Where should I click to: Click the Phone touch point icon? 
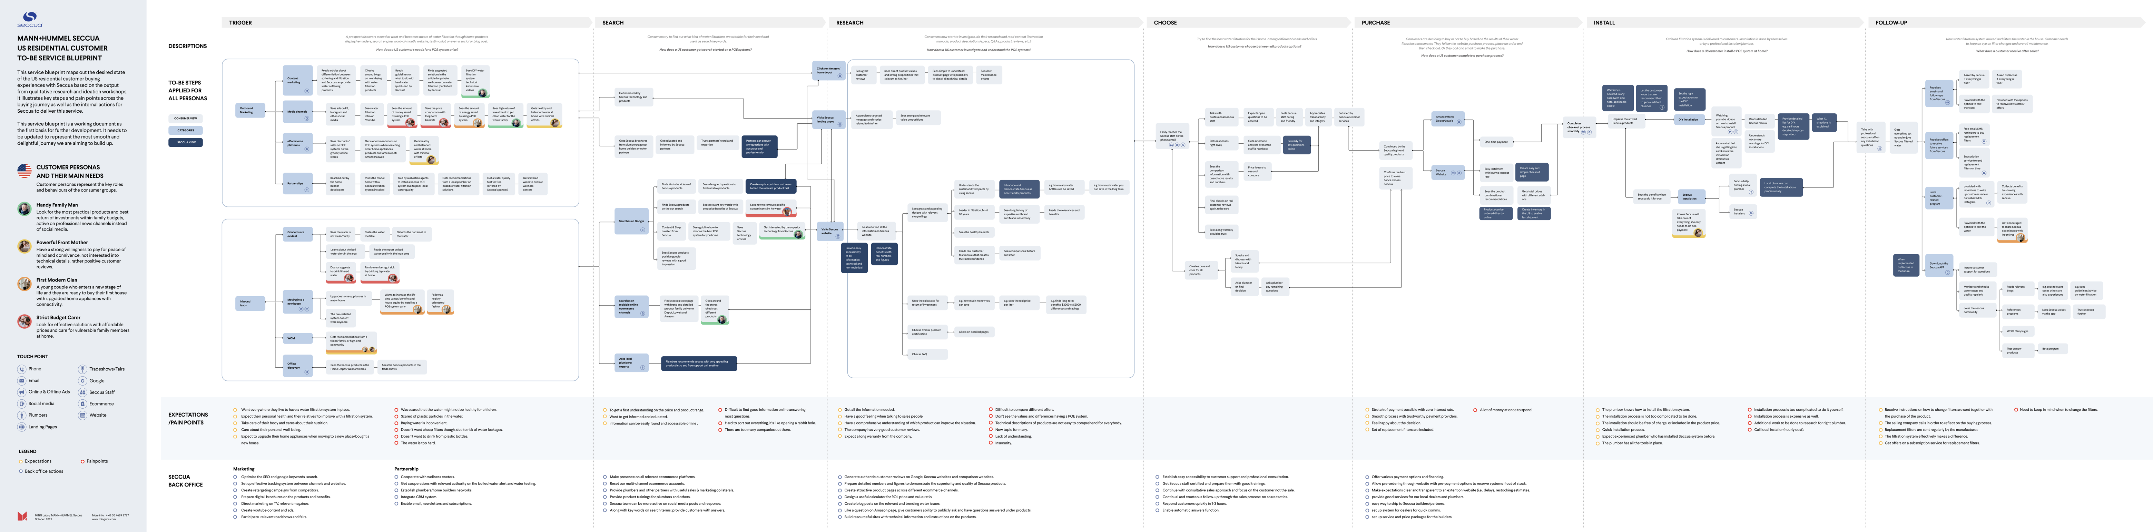coord(22,368)
